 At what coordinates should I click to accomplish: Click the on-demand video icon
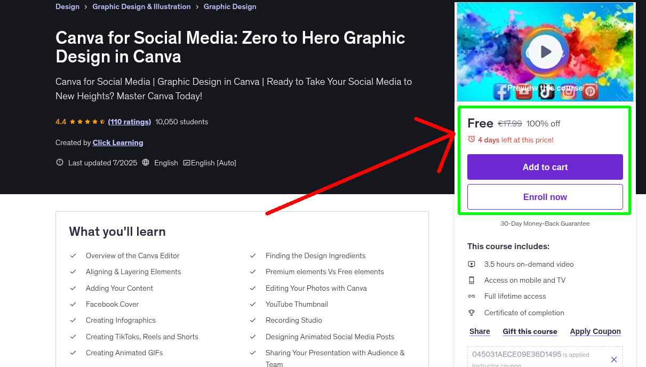tap(472, 264)
